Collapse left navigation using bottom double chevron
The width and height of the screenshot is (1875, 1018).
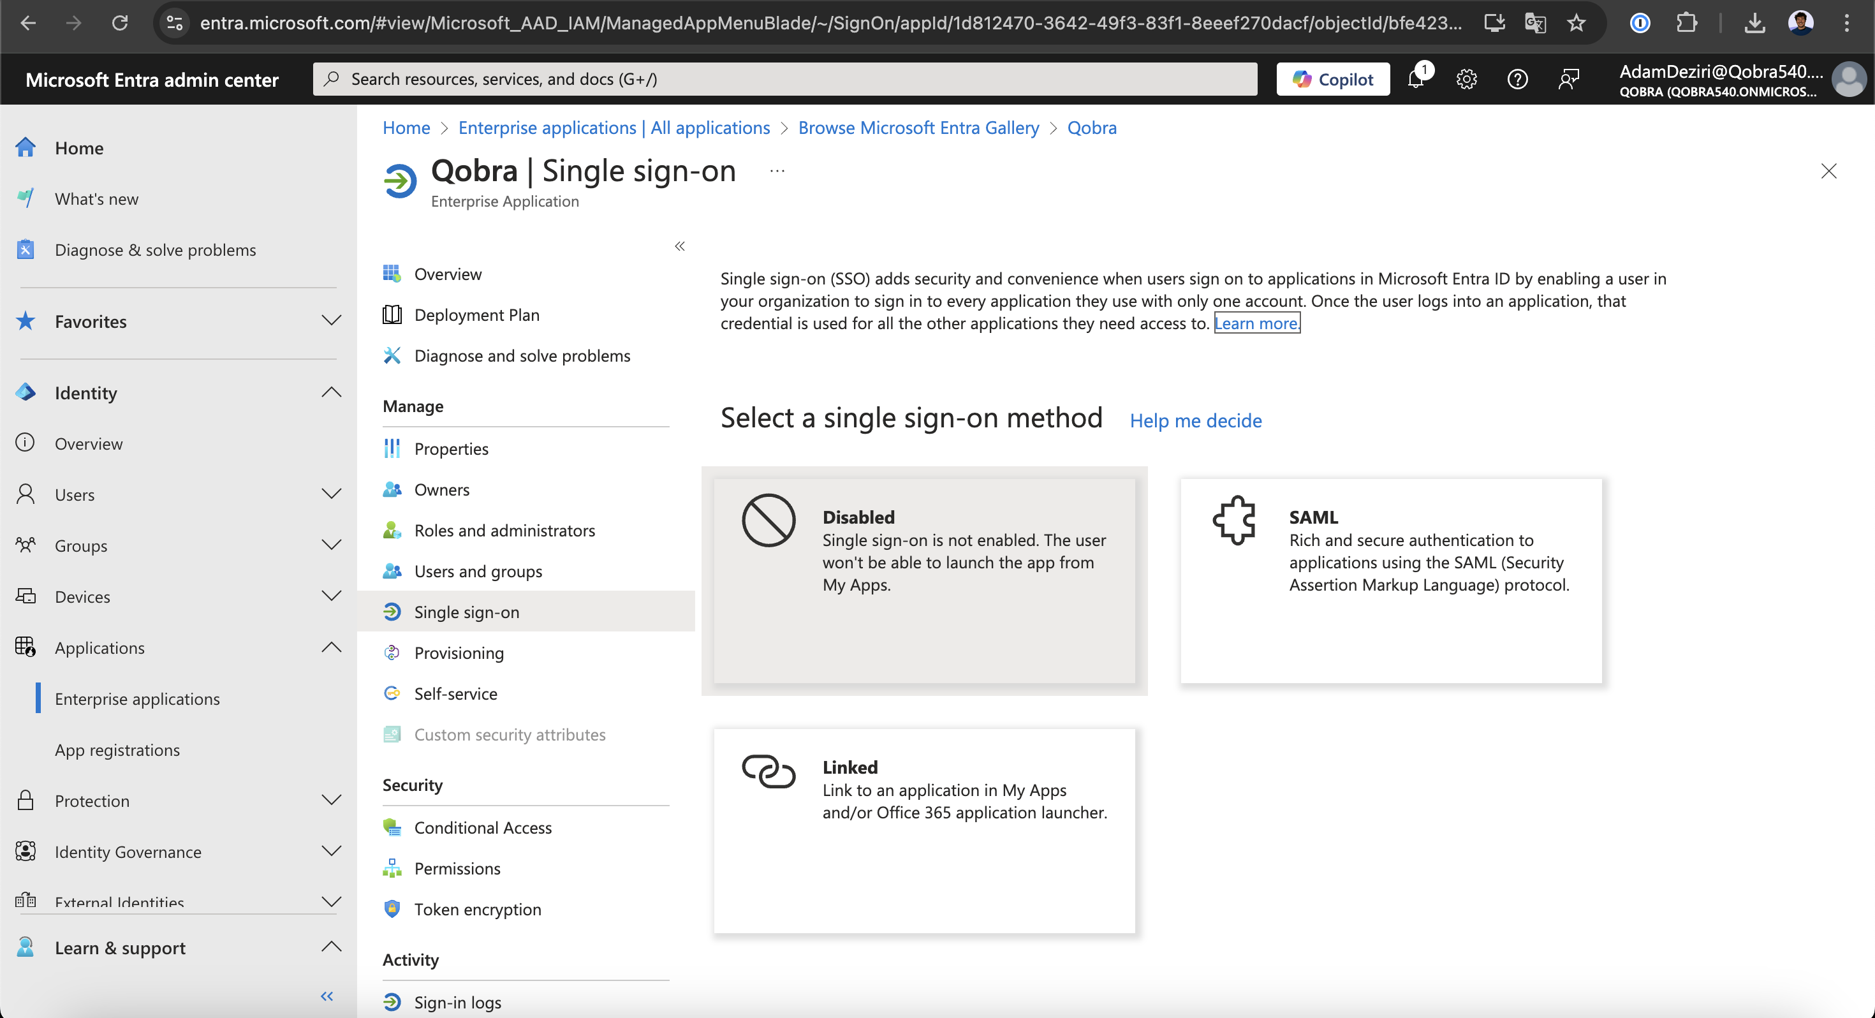point(327,996)
